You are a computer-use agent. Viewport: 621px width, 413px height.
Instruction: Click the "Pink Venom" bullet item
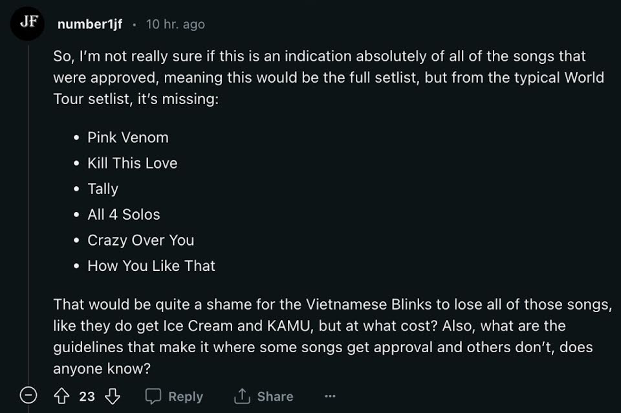pos(128,137)
